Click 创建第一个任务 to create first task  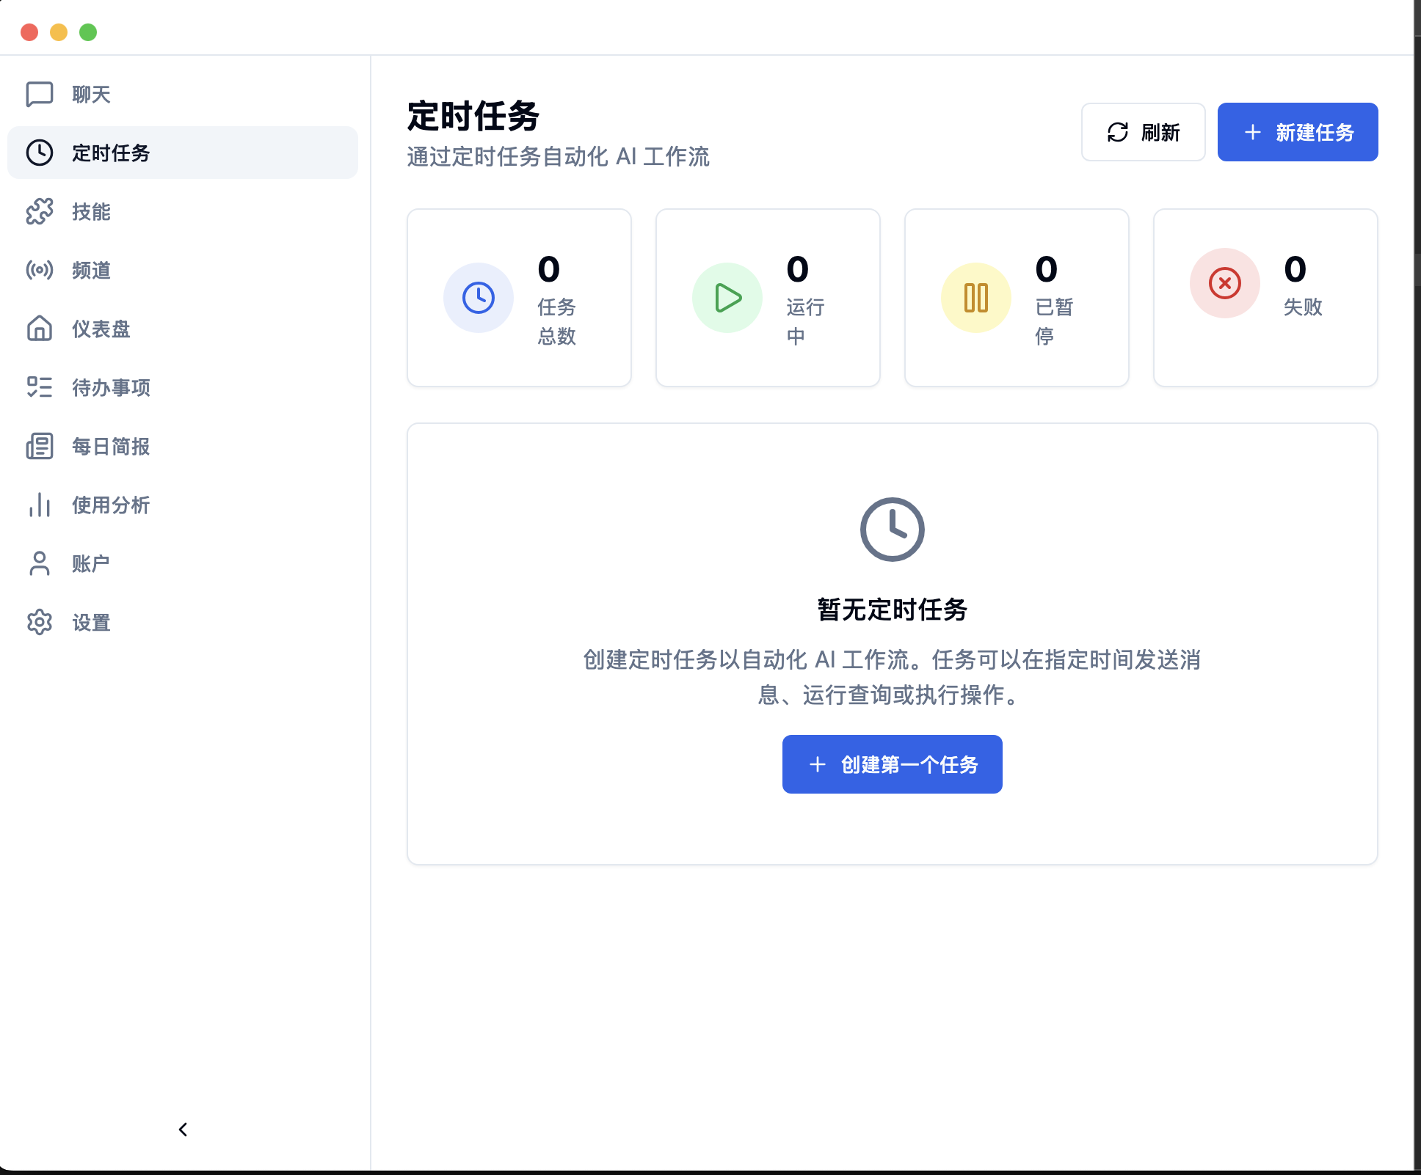[x=891, y=764]
